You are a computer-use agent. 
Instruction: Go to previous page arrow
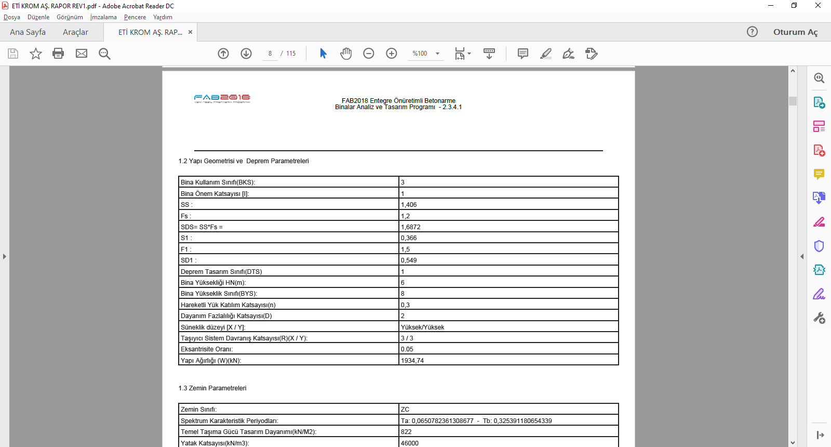[223, 54]
